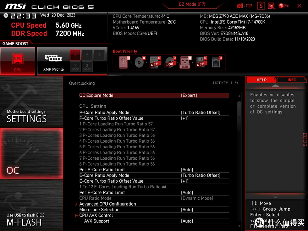This screenshot has width=308, height=231.
Task: Click the USB key boot device icon
Action: click(x=185, y=62)
